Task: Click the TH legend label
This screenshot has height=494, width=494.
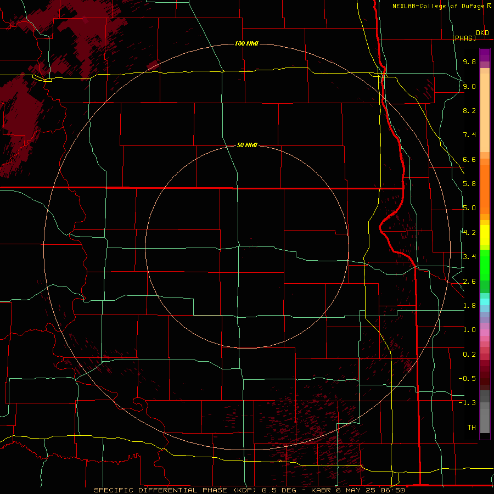Action: [471, 428]
